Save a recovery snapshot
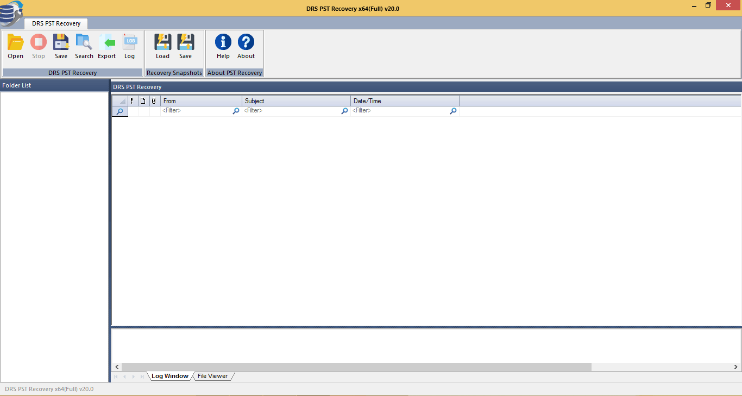This screenshot has height=396, width=742. [185, 47]
